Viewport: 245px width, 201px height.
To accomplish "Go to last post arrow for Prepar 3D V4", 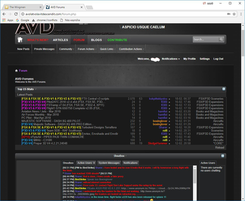I will pyautogui.click(x=170, y=143).
